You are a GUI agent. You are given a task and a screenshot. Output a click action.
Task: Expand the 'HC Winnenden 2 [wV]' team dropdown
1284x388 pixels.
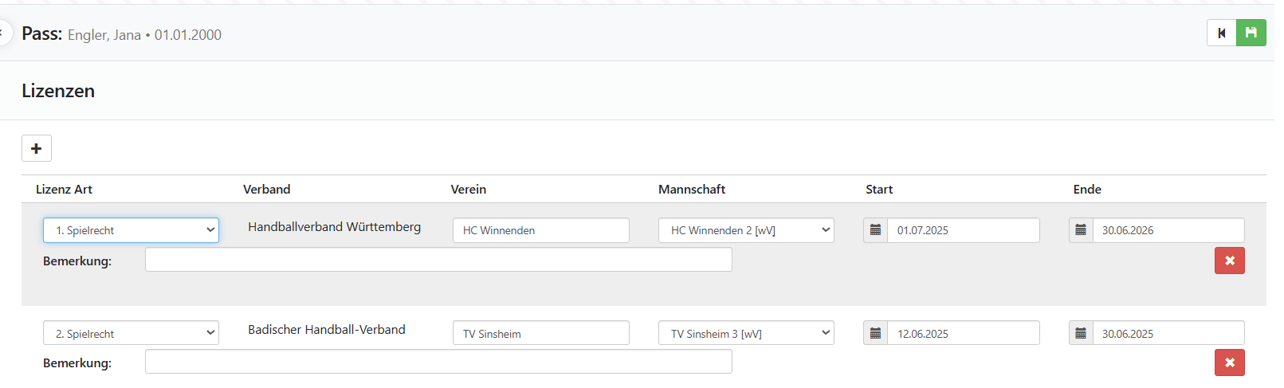point(746,230)
